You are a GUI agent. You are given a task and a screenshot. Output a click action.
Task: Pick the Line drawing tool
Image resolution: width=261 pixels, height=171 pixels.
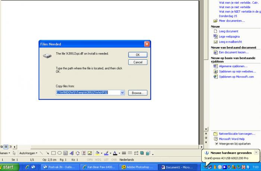(41, 153)
